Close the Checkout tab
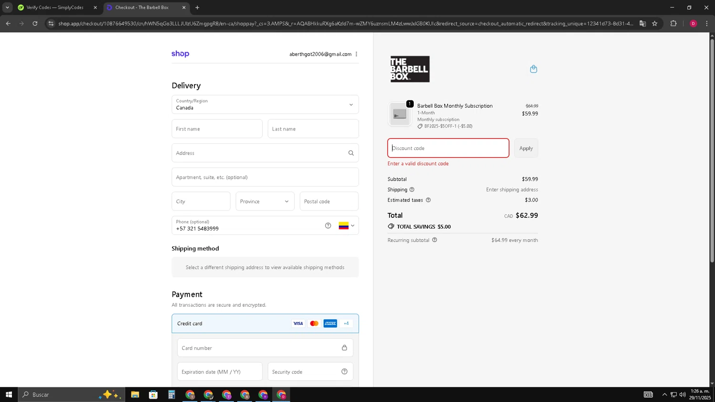715x402 pixels. point(184,8)
